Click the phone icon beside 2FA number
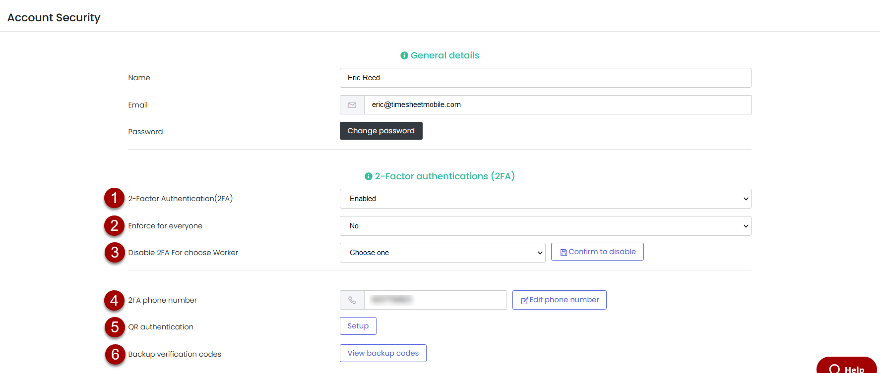880x373 pixels. [x=352, y=300]
